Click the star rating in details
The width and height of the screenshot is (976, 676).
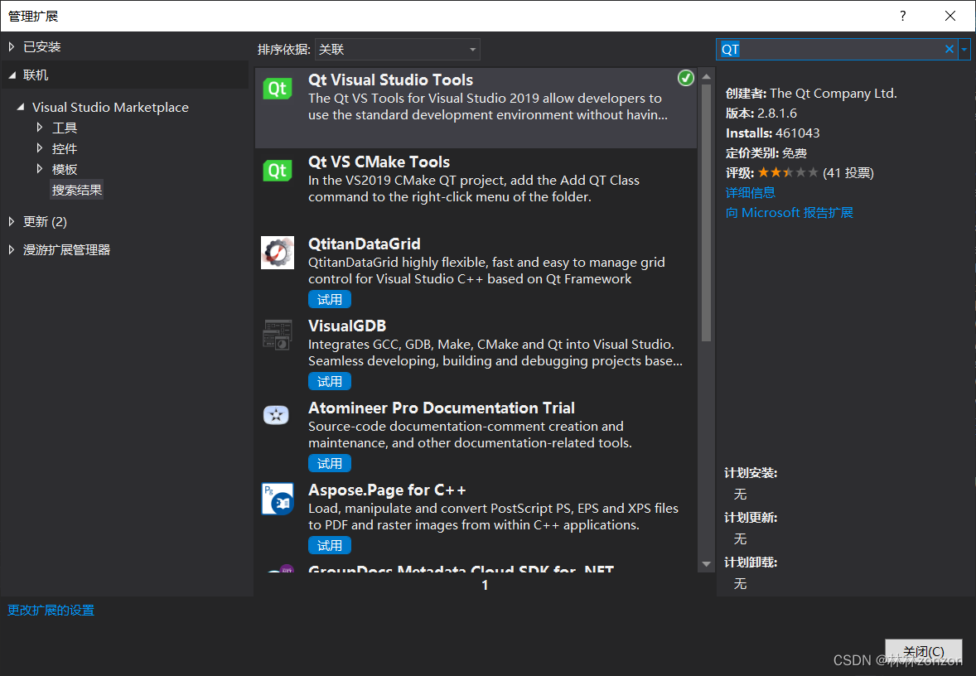tap(787, 172)
